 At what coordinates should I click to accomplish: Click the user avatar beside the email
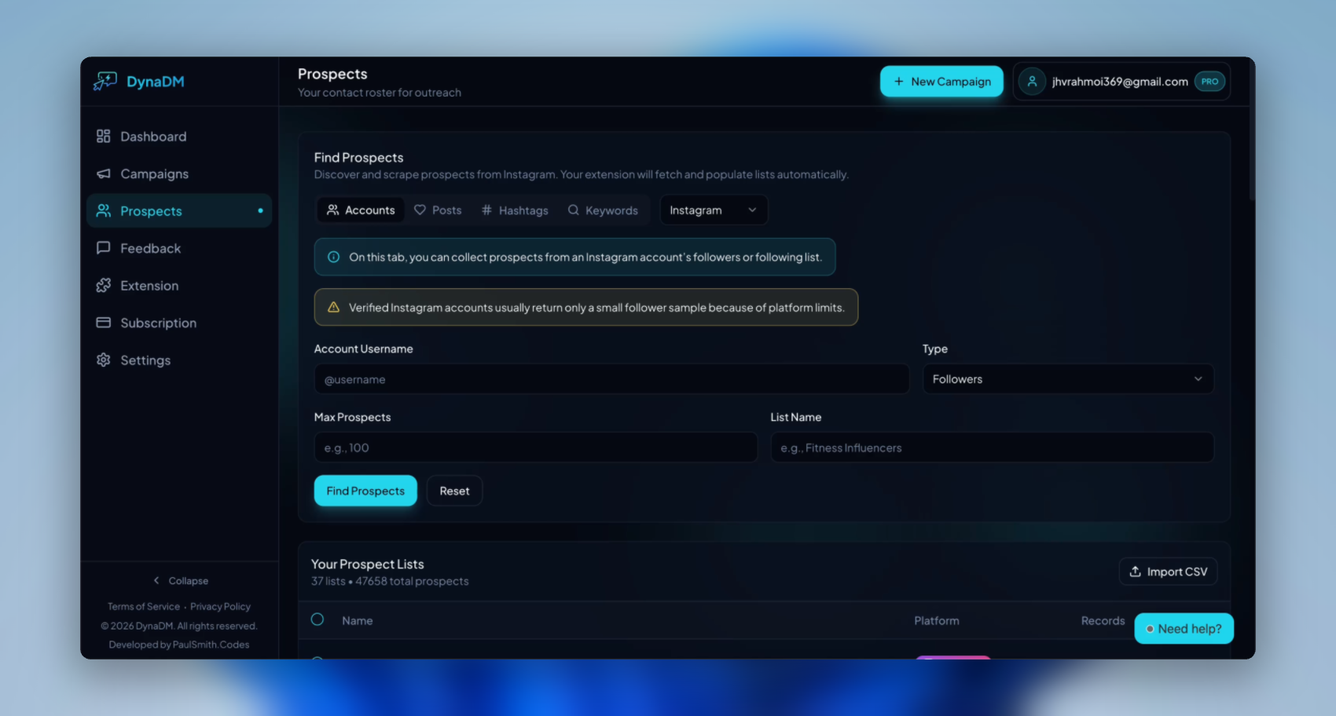[x=1032, y=81]
